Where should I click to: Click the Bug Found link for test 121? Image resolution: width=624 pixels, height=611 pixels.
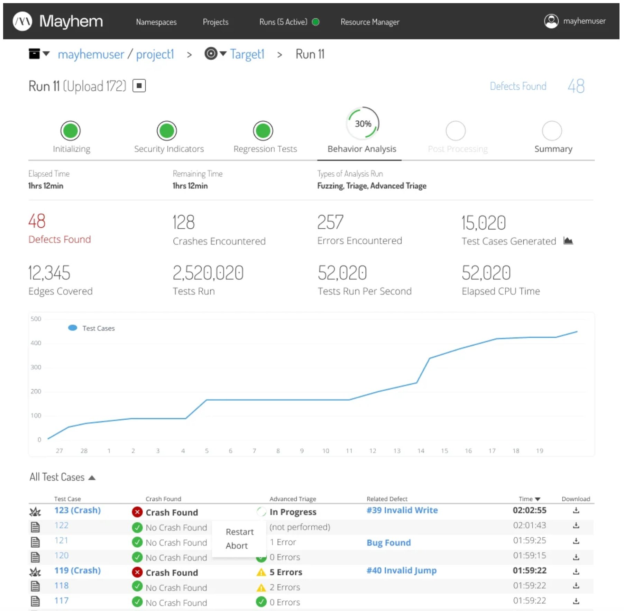tap(388, 542)
